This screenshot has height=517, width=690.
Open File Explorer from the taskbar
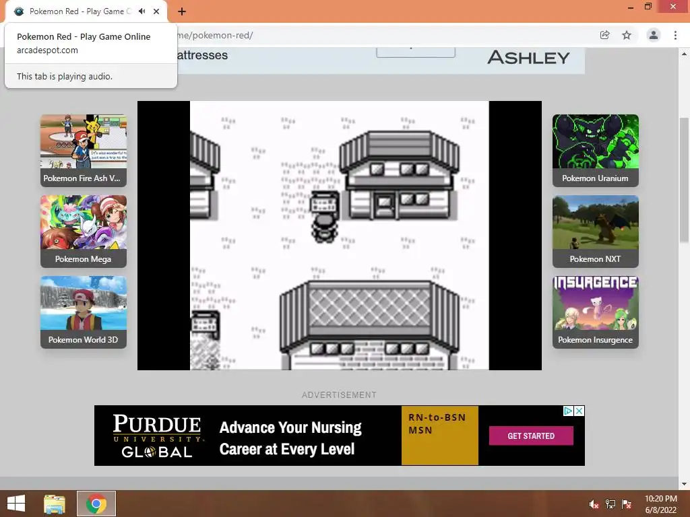tap(55, 504)
